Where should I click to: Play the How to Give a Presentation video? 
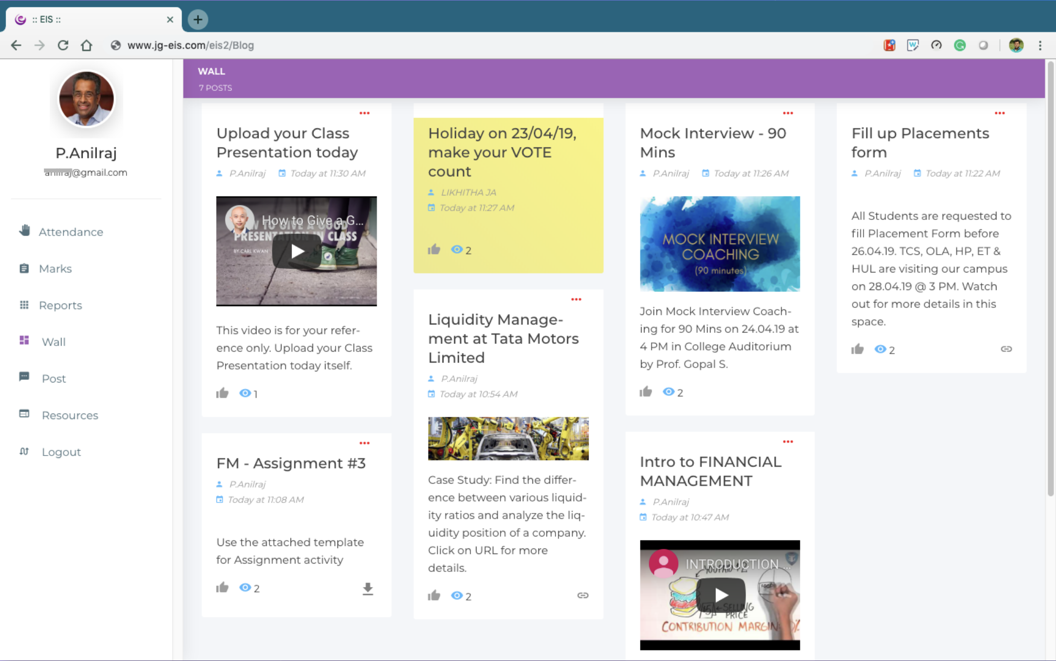pos(297,251)
